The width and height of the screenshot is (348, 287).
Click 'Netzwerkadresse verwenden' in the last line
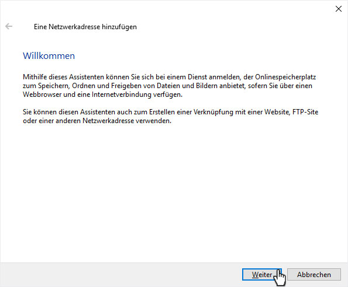click(127, 121)
